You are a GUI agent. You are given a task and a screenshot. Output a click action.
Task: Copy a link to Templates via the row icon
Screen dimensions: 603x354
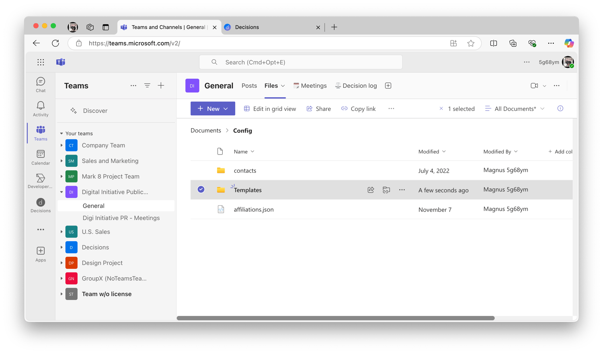386,189
